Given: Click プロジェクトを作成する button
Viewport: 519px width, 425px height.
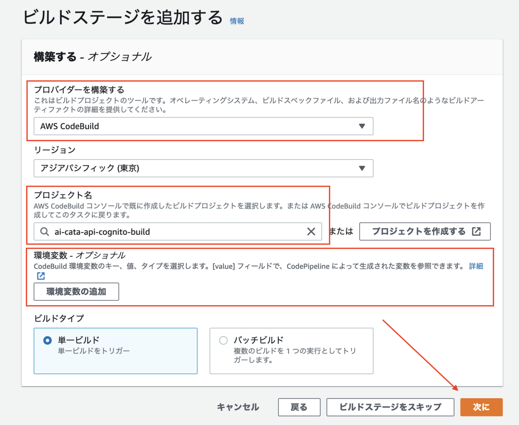Looking at the screenshot, I should [425, 231].
